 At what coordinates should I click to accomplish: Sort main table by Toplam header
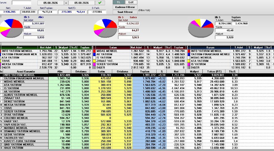click(x=144, y=72)
